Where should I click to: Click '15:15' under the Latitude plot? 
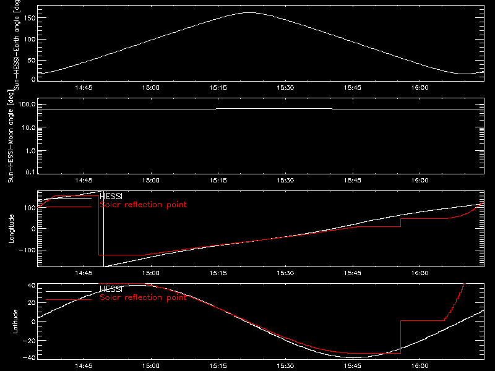click(218, 366)
